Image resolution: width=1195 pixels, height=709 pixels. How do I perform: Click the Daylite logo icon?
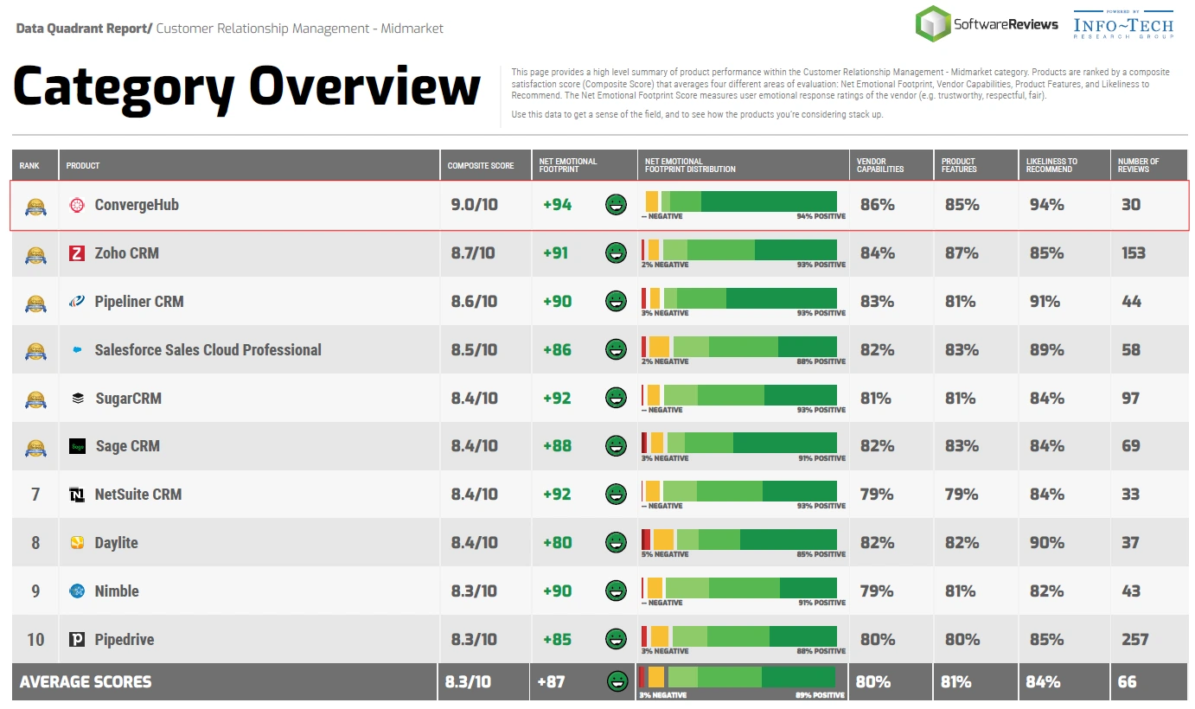pyautogui.click(x=77, y=543)
